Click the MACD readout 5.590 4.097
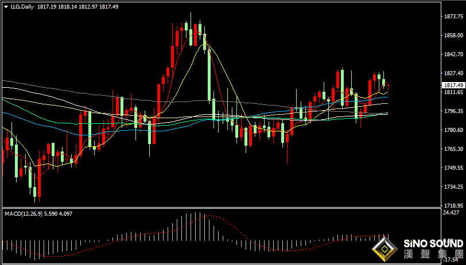Viewport: 466px width, 265px height. coord(59,213)
